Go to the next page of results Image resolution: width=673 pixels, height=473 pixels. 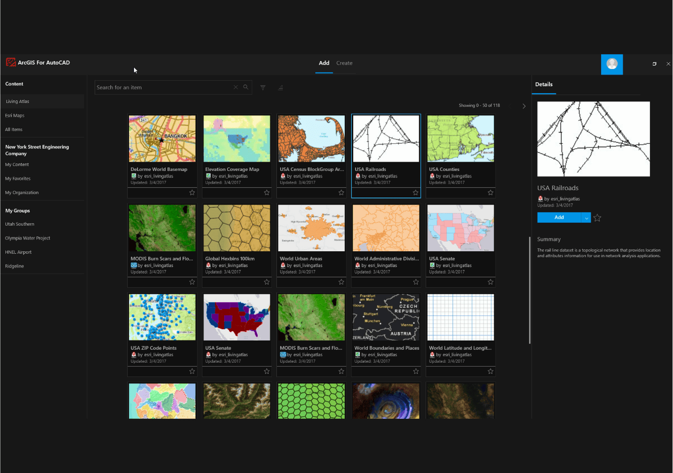pos(524,106)
